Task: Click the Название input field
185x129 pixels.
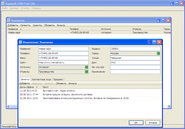Action: coord(63,49)
